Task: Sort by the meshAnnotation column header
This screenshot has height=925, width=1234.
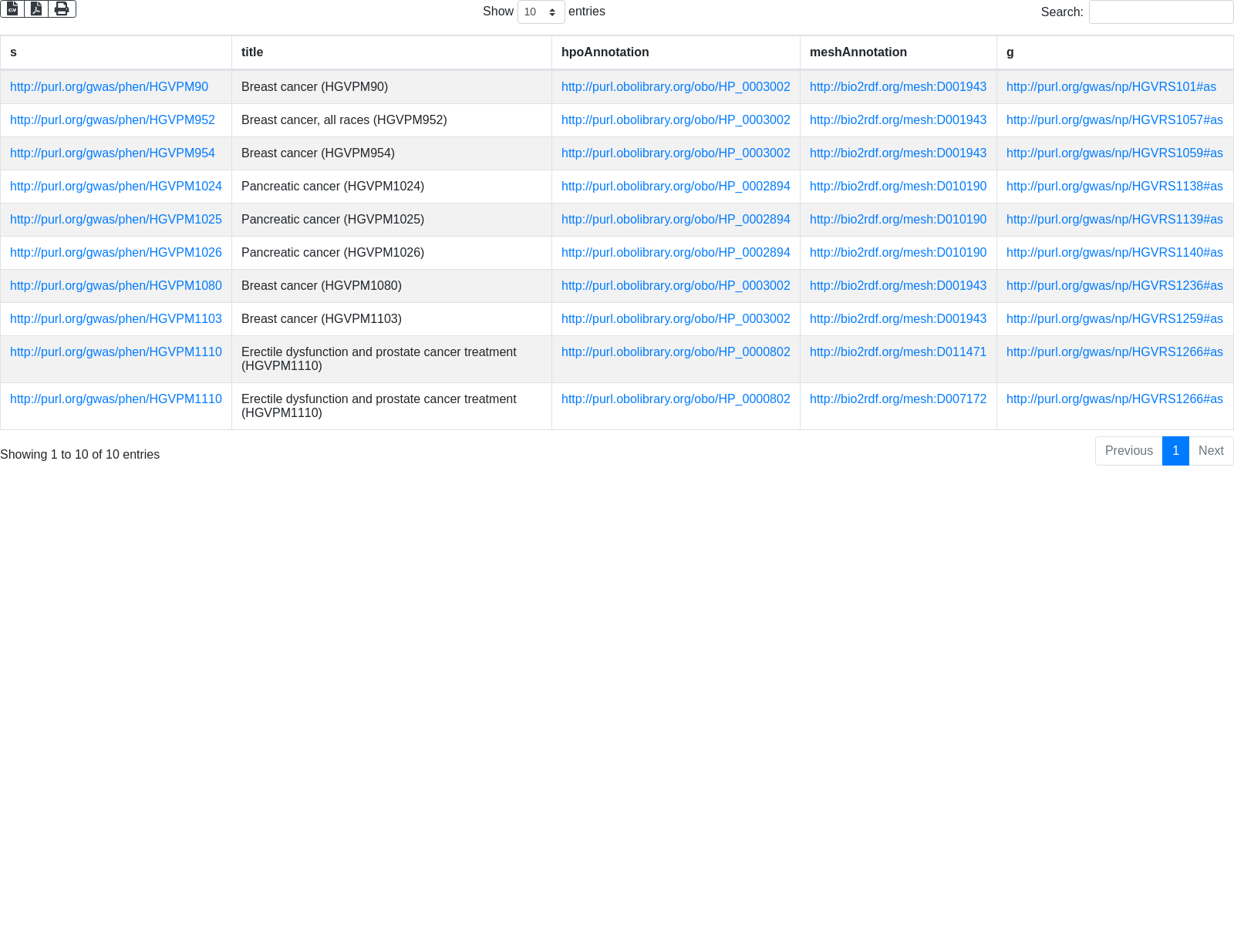Action: 858,52
